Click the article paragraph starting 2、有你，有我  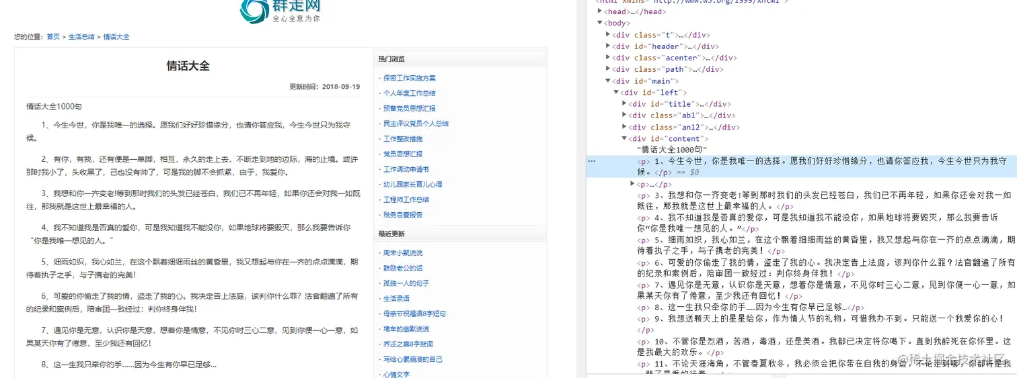point(193,166)
